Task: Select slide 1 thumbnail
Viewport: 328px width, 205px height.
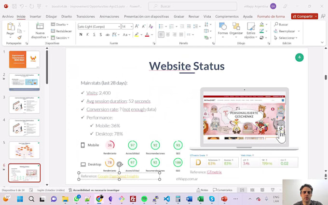Action: point(24,59)
